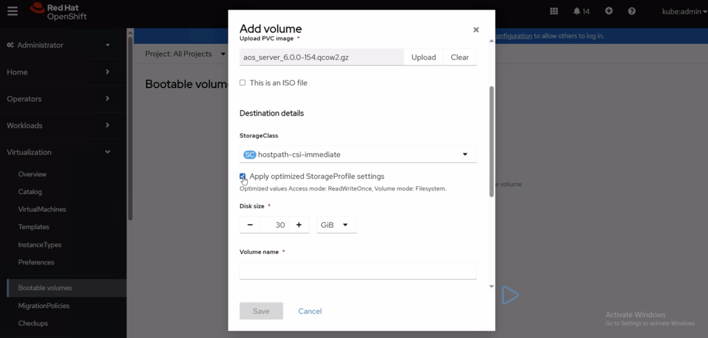Open Templates in the sidebar
Screen dimensions: 708x338
34,227
